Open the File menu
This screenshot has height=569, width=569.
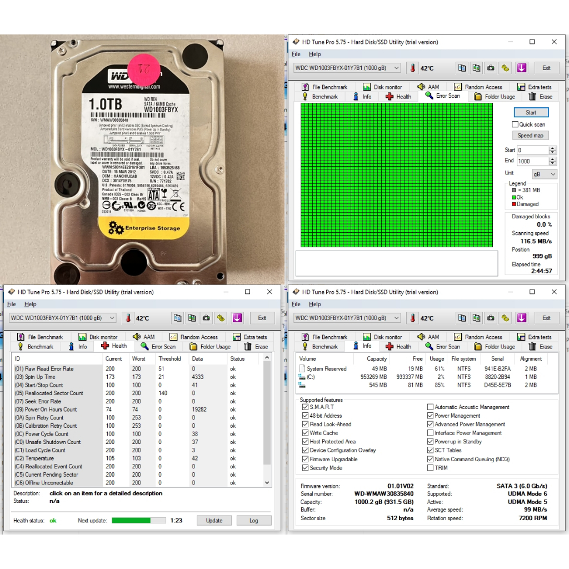point(296,54)
